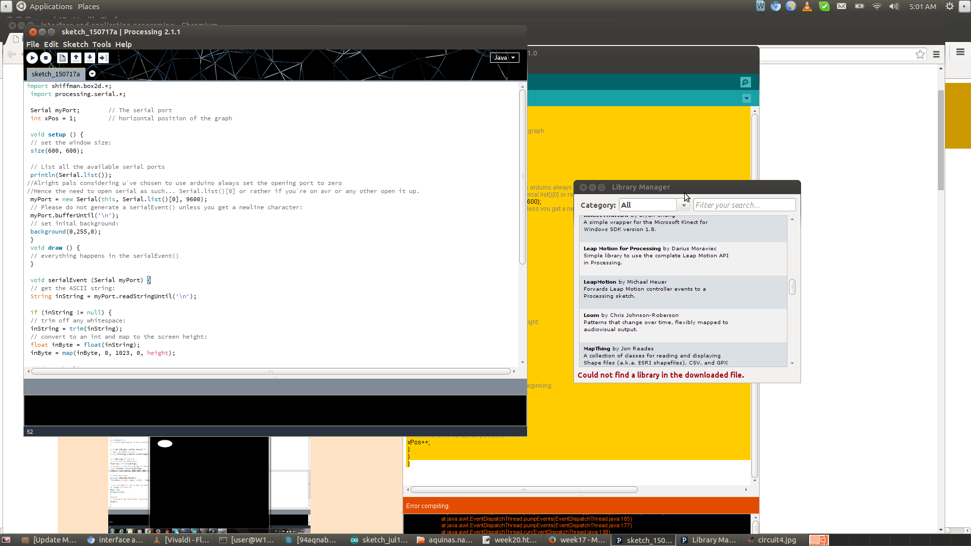Stop the running sketch
Viewport: 971px width, 546px height.
tap(46, 58)
